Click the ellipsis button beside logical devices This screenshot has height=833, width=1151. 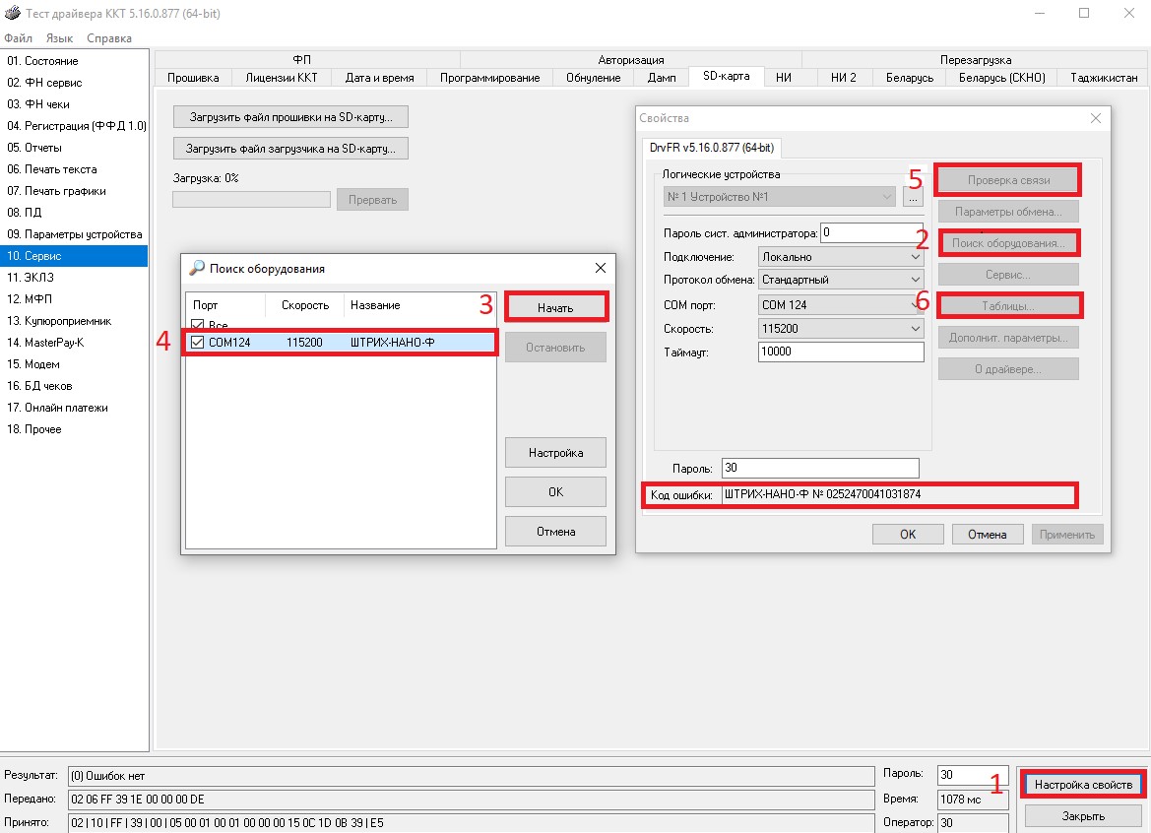click(x=913, y=197)
